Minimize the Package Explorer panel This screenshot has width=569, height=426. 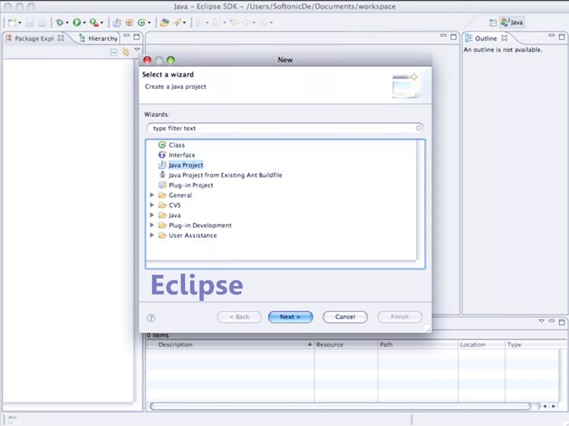tap(126, 35)
